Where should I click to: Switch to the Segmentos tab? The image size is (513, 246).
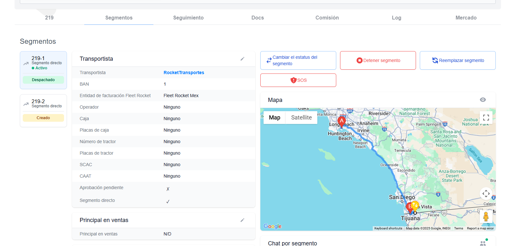tap(119, 18)
